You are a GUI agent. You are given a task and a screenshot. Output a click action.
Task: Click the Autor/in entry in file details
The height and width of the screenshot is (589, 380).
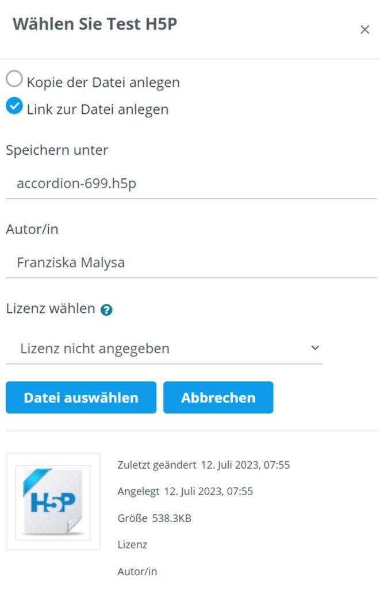(x=137, y=572)
